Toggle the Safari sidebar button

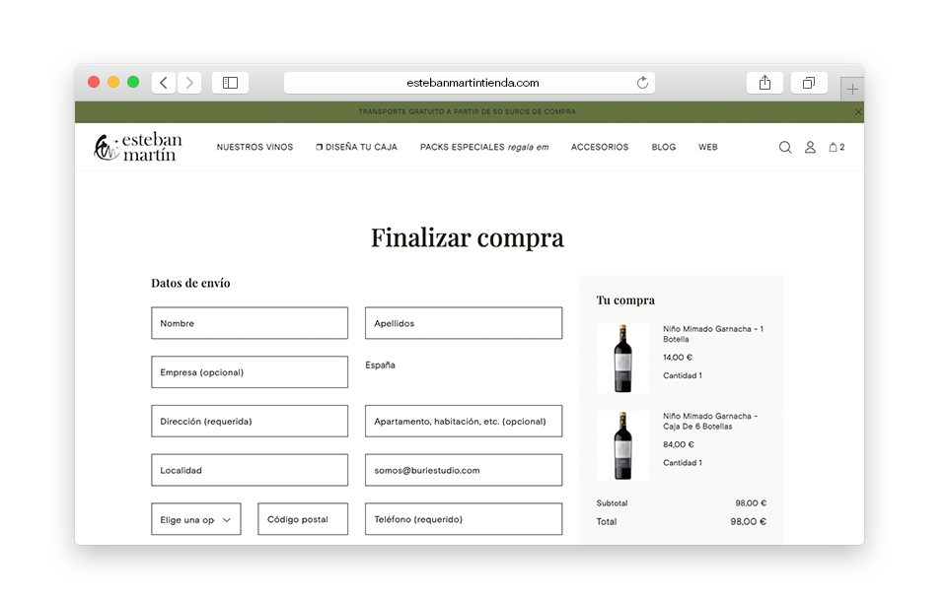point(230,83)
